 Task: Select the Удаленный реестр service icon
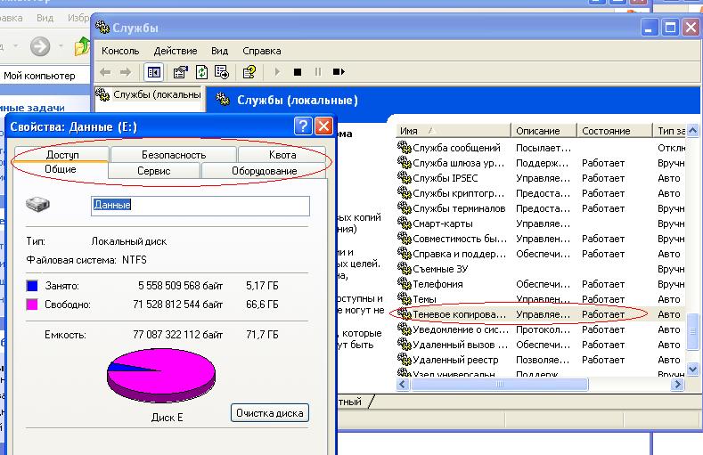[x=404, y=359]
